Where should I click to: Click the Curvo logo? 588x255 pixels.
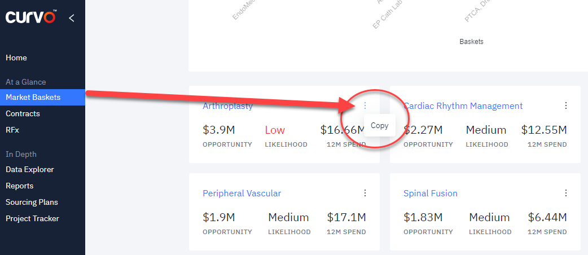pyautogui.click(x=31, y=18)
